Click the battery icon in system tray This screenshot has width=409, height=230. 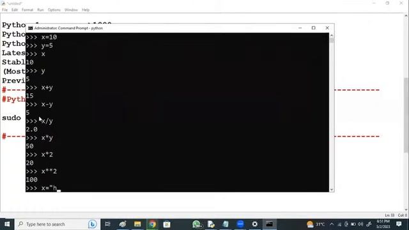[353, 224]
